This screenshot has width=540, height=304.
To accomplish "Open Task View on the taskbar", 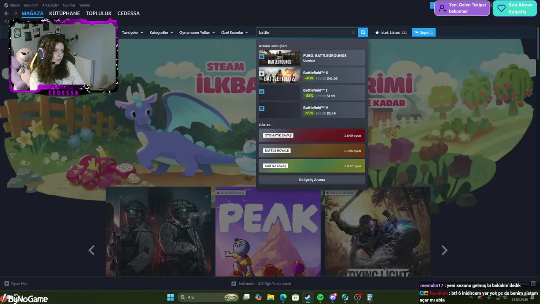I will click(246, 298).
